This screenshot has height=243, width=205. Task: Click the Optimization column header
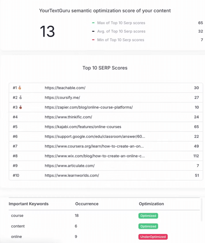[x=151, y=204]
